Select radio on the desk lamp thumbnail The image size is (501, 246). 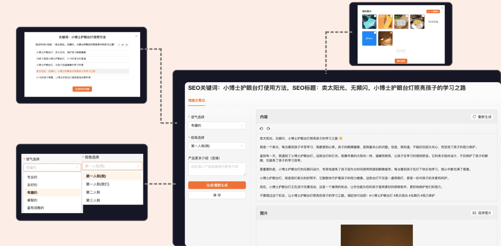click(x=391, y=33)
